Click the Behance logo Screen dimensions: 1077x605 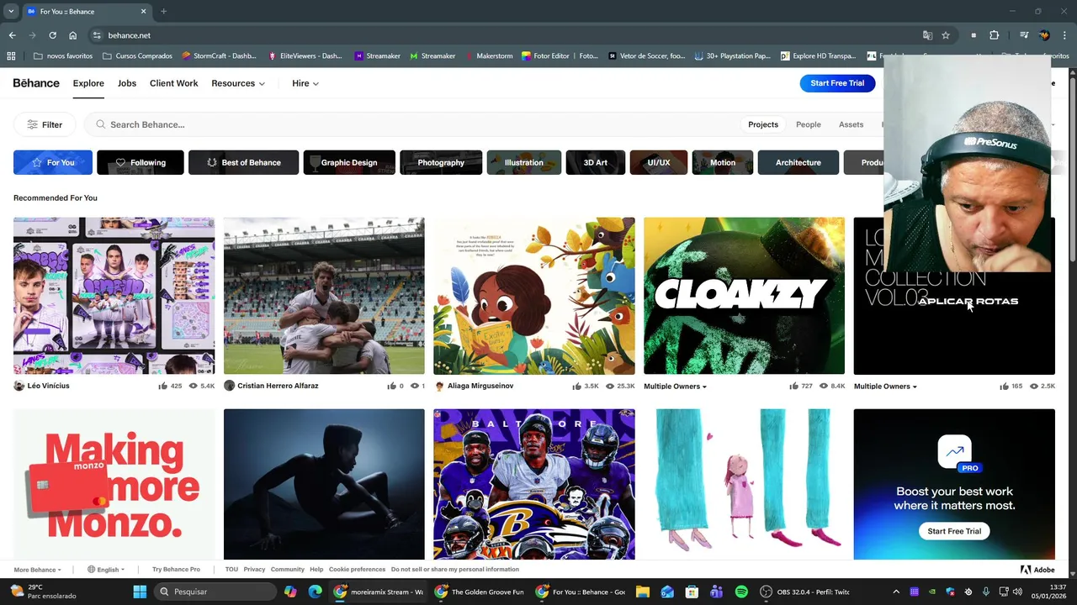tap(36, 83)
